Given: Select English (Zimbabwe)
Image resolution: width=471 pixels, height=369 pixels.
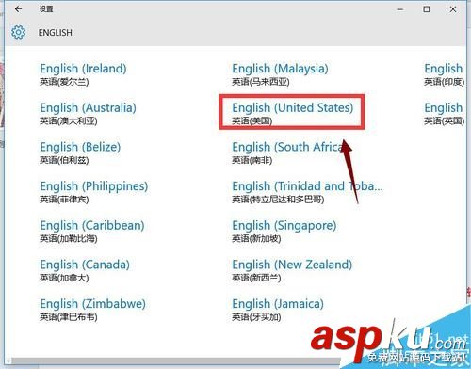Looking at the screenshot, I should click(x=92, y=310).
